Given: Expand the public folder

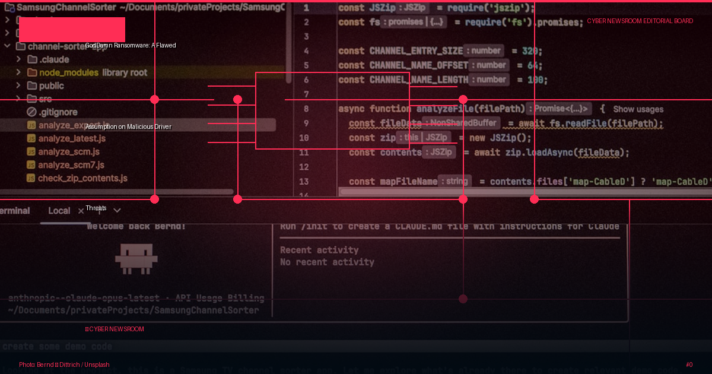Looking at the screenshot, I should pos(19,85).
